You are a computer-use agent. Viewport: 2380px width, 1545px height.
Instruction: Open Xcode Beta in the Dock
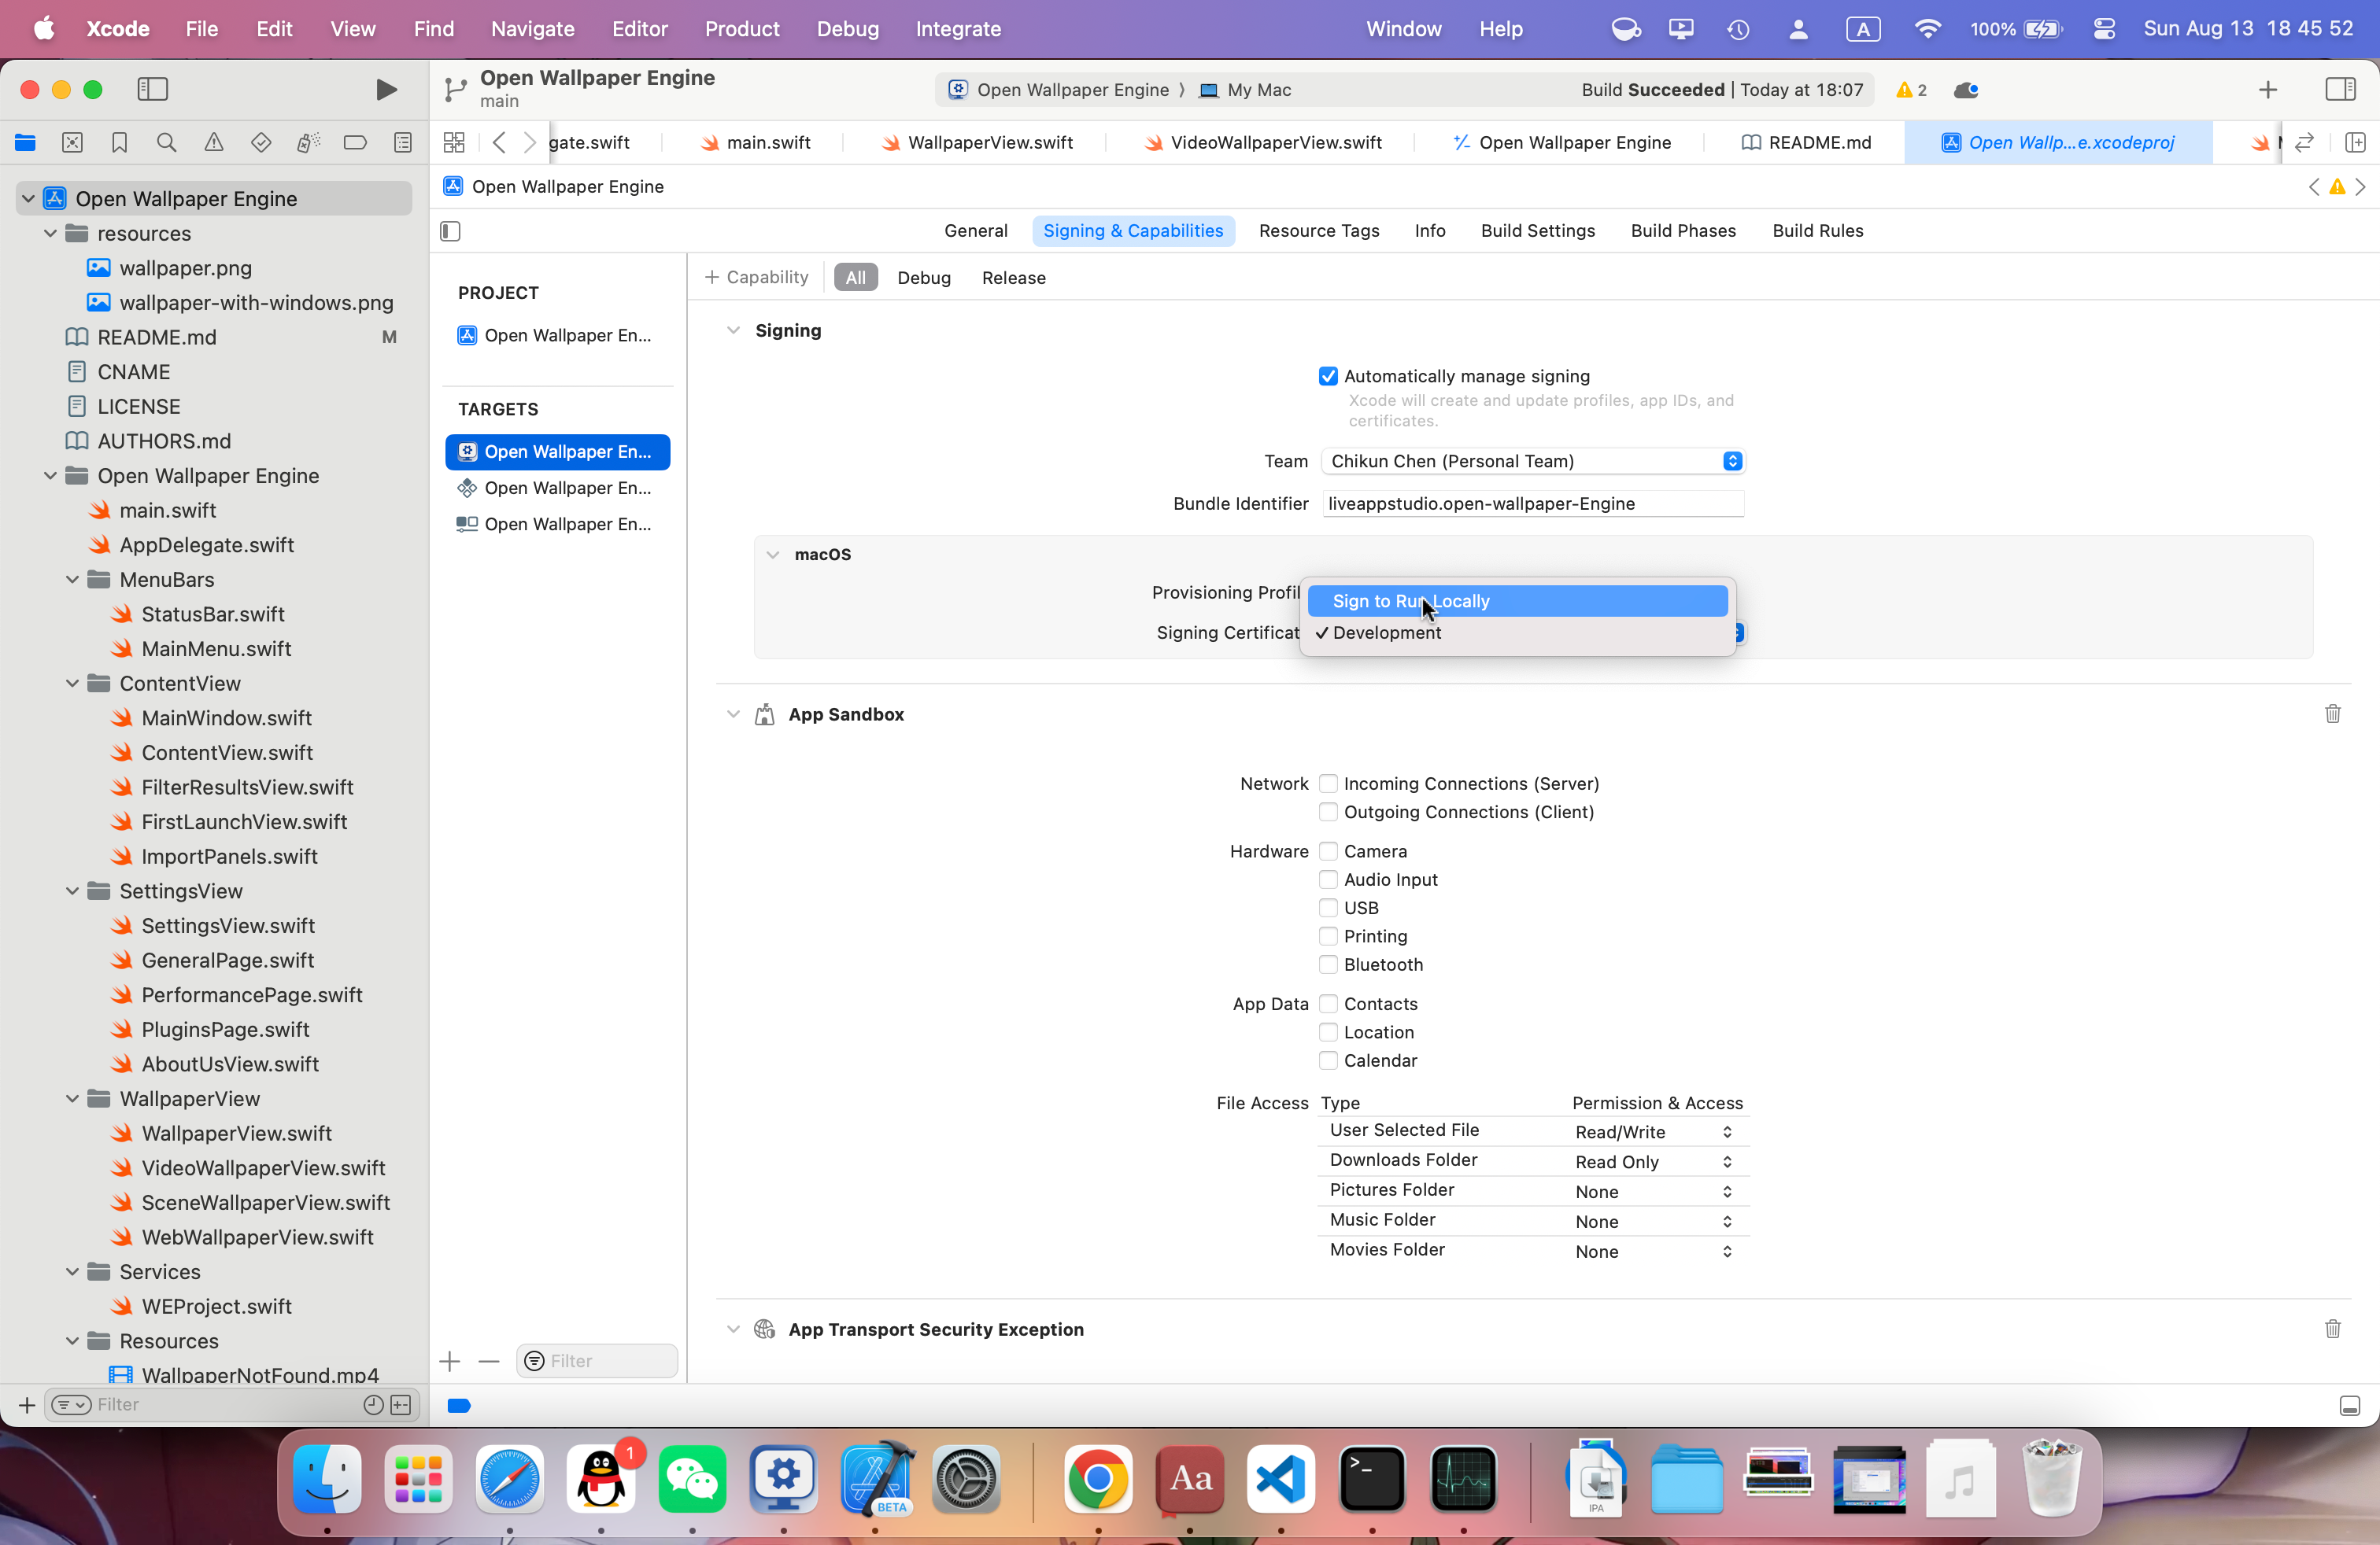pos(876,1479)
